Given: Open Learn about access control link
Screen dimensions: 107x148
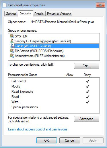Looking at the screenshot, I should (38, 129).
